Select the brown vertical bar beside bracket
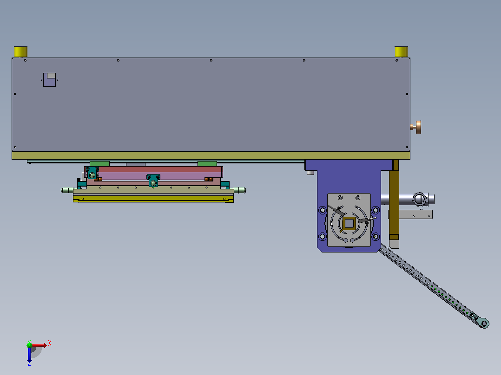This screenshot has width=501, height=375. (x=394, y=204)
